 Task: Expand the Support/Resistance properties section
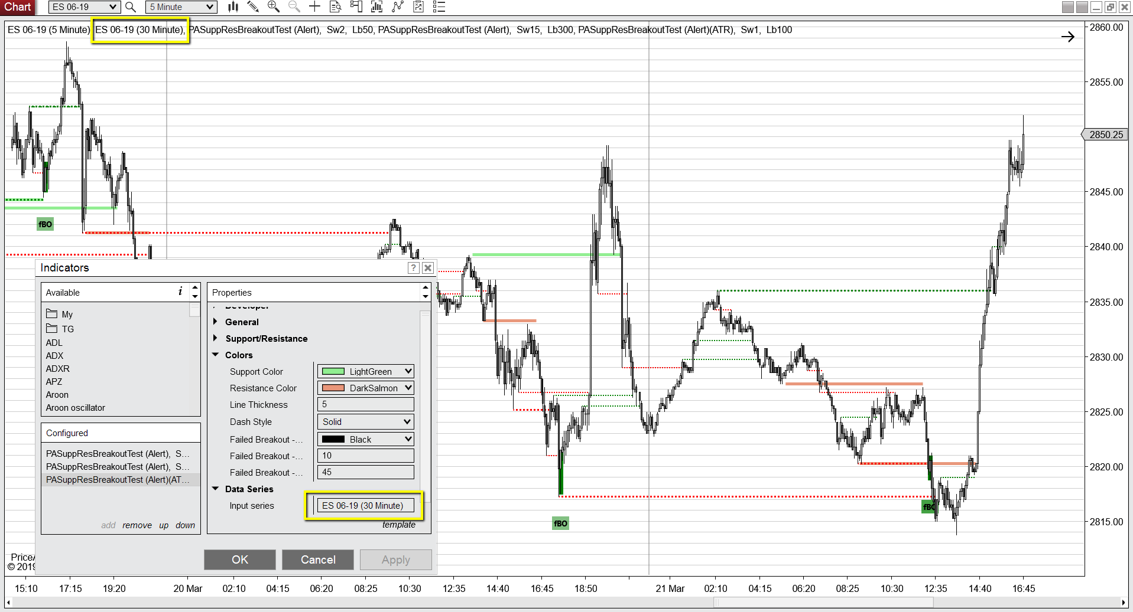pos(215,338)
